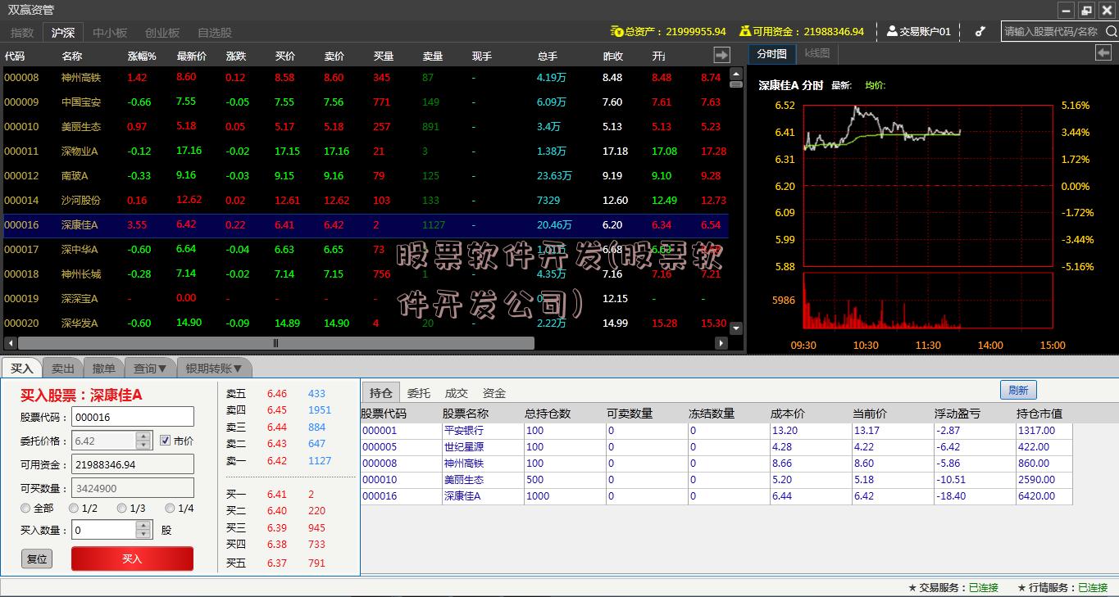1119x597 pixels.
Task: Click the total assets coin icon
Action: pos(616,31)
